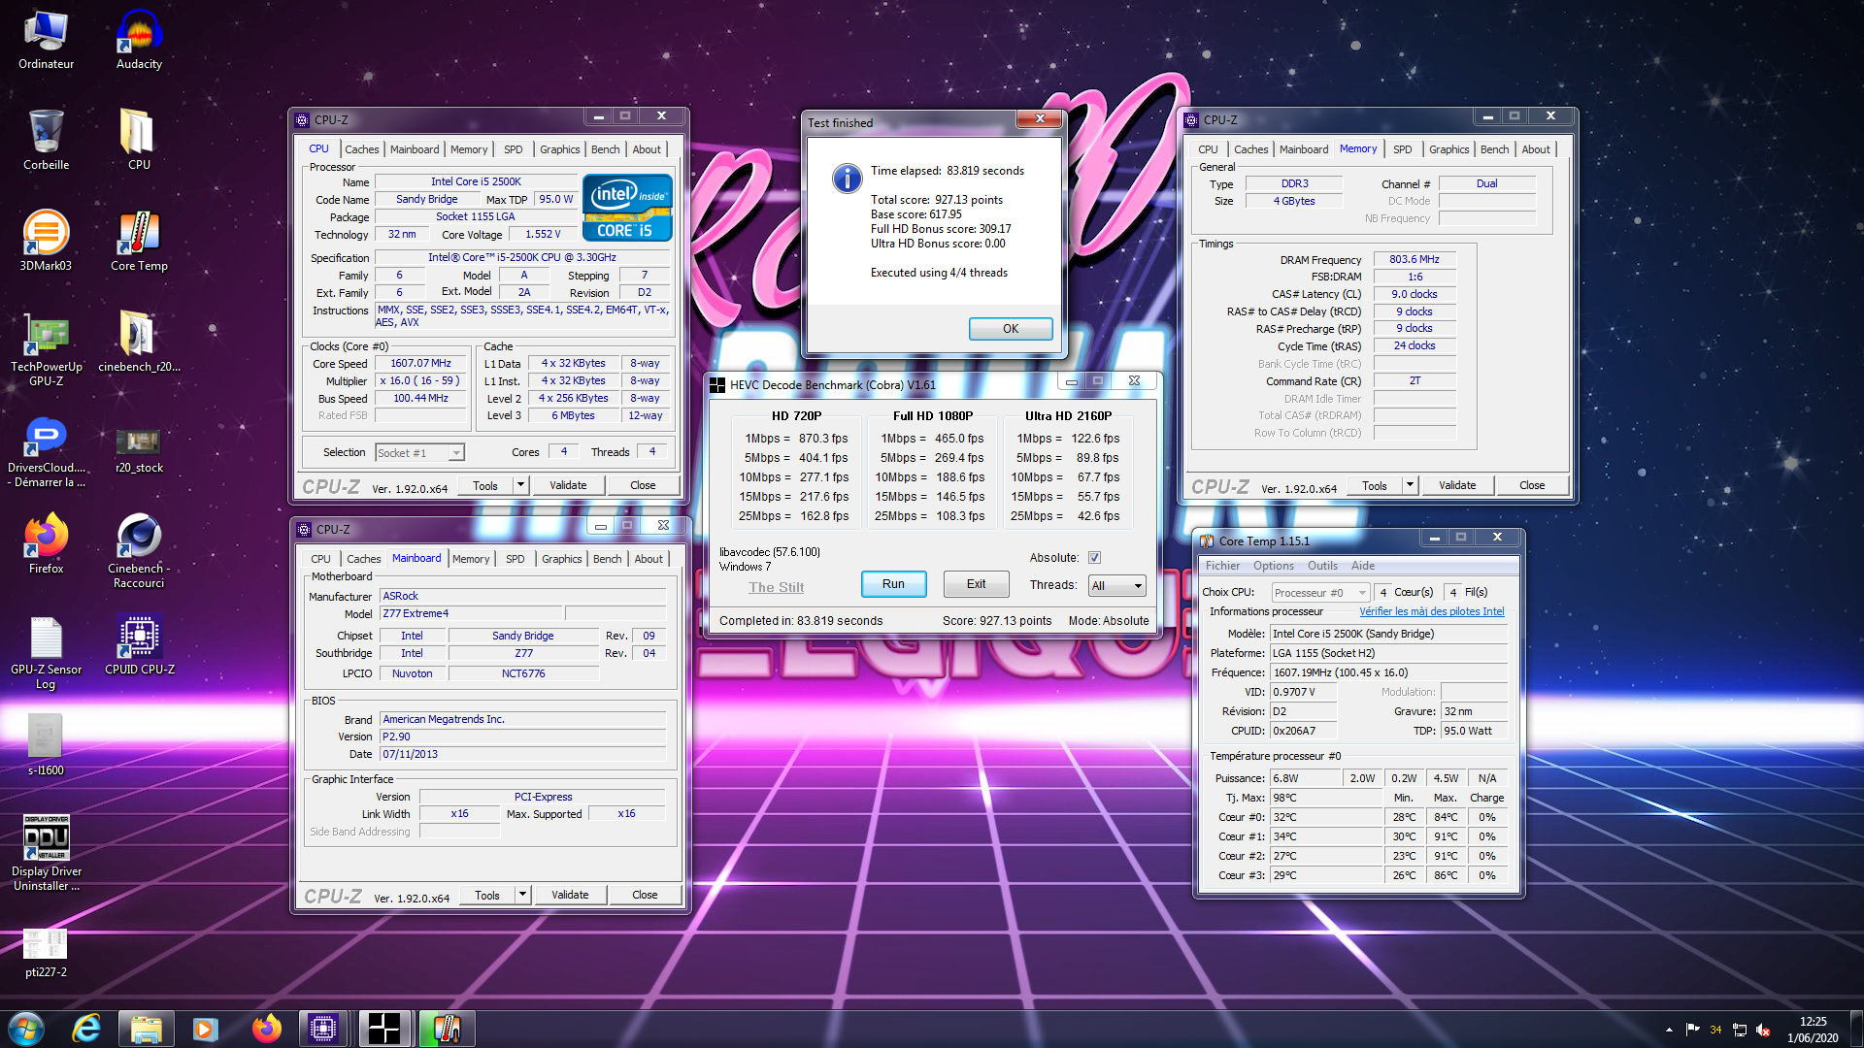Screen dimensions: 1864x1048
Task: Open Bench tab in top-left CPU-Z
Action: click(605, 149)
